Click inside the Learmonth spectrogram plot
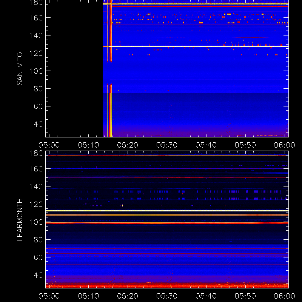Screen dimensions: 302x302 point(167,220)
